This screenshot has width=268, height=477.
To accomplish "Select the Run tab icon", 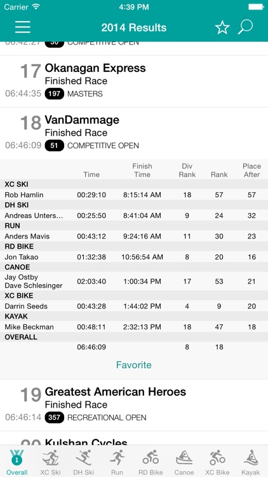I will click(x=117, y=462).
